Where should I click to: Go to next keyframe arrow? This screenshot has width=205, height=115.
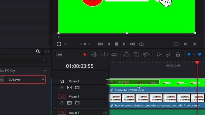(89, 44)
